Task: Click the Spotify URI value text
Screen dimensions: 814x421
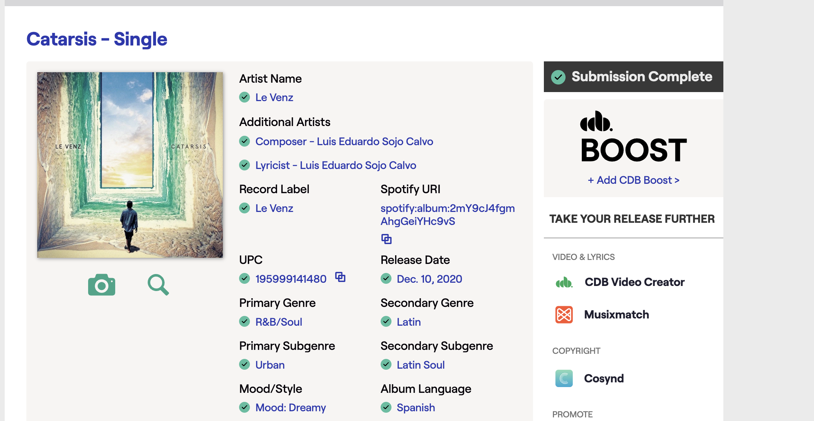Action: tap(448, 215)
